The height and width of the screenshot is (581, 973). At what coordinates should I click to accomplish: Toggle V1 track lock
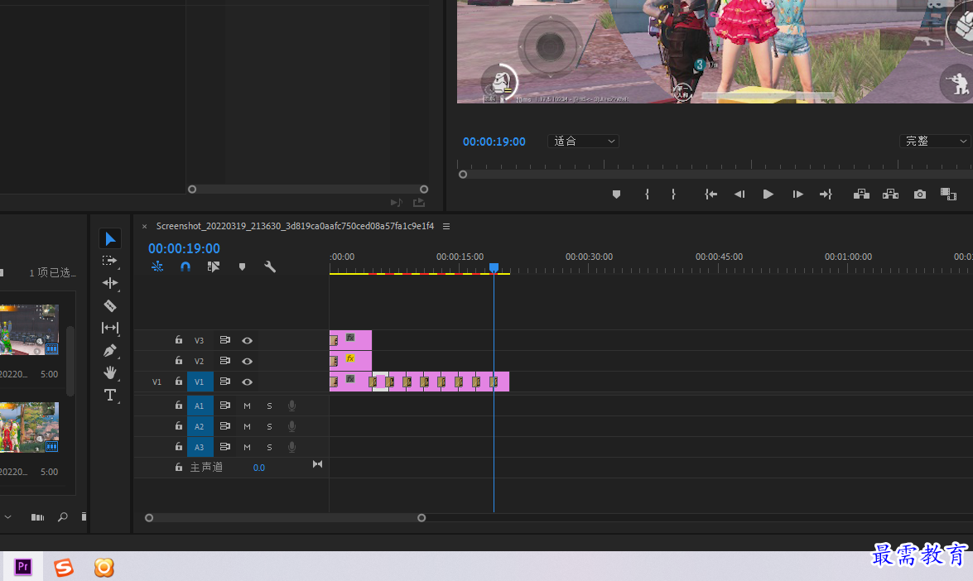click(x=179, y=382)
